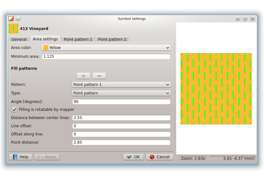Click the maximize up-arrow window button

pos(245,19)
